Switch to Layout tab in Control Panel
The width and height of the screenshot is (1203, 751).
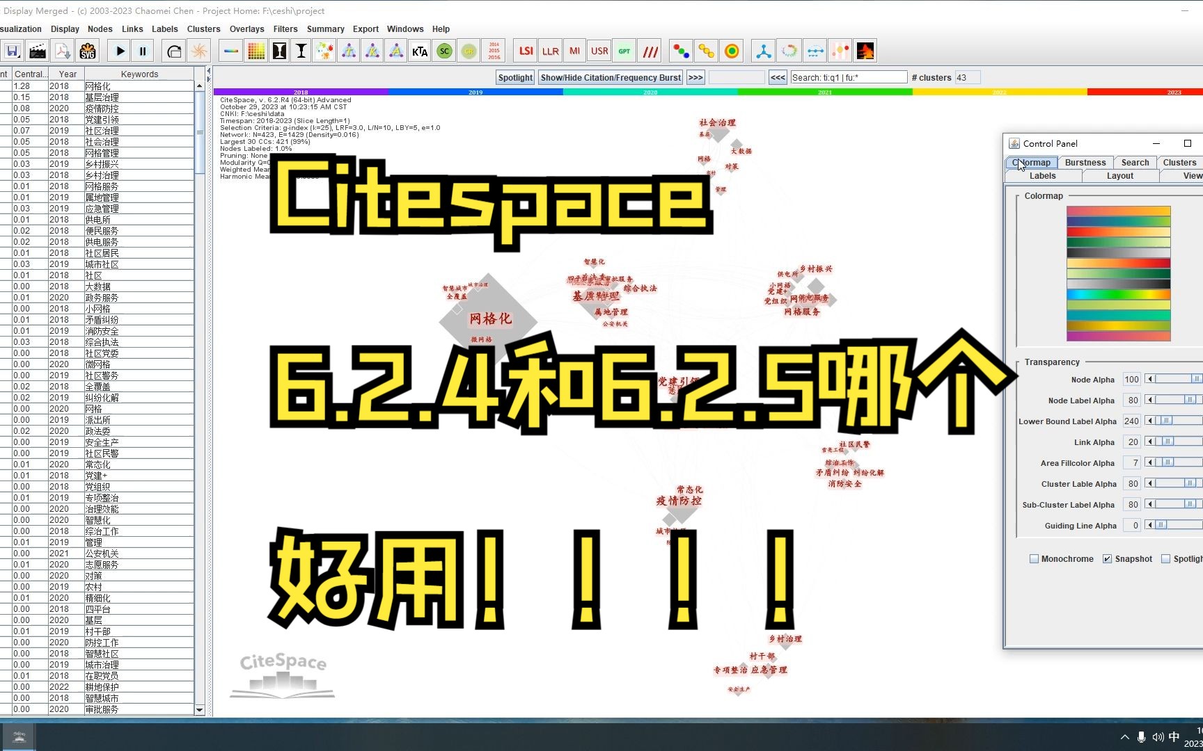(x=1119, y=176)
